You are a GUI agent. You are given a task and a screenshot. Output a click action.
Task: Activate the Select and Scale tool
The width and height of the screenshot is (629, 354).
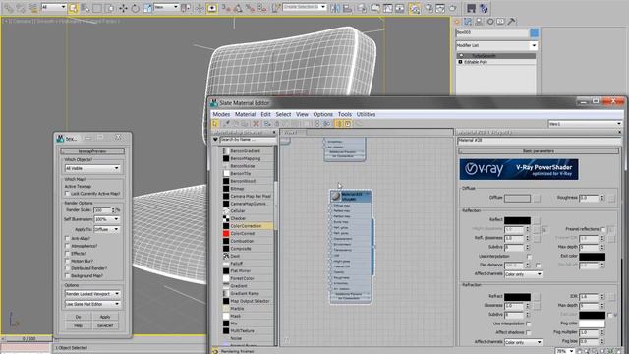[x=147, y=8]
